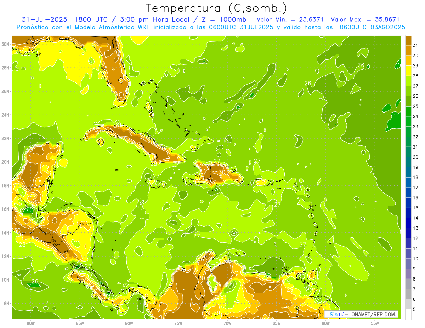
Task: Click the "8N" latitude axis label
Action: 7,304
